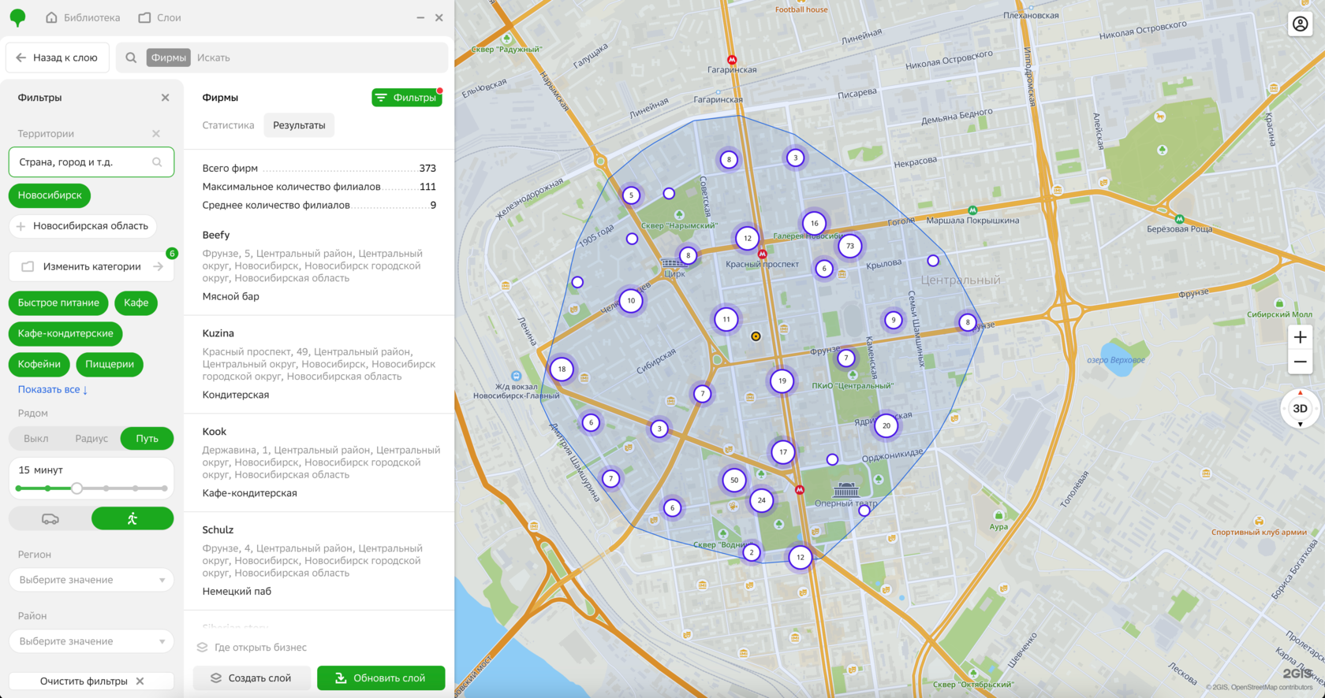Viewport: 1325px width, 698px height.
Task: Click the yellow center point marker
Action: pyautogui.click(x=756, y=336)
